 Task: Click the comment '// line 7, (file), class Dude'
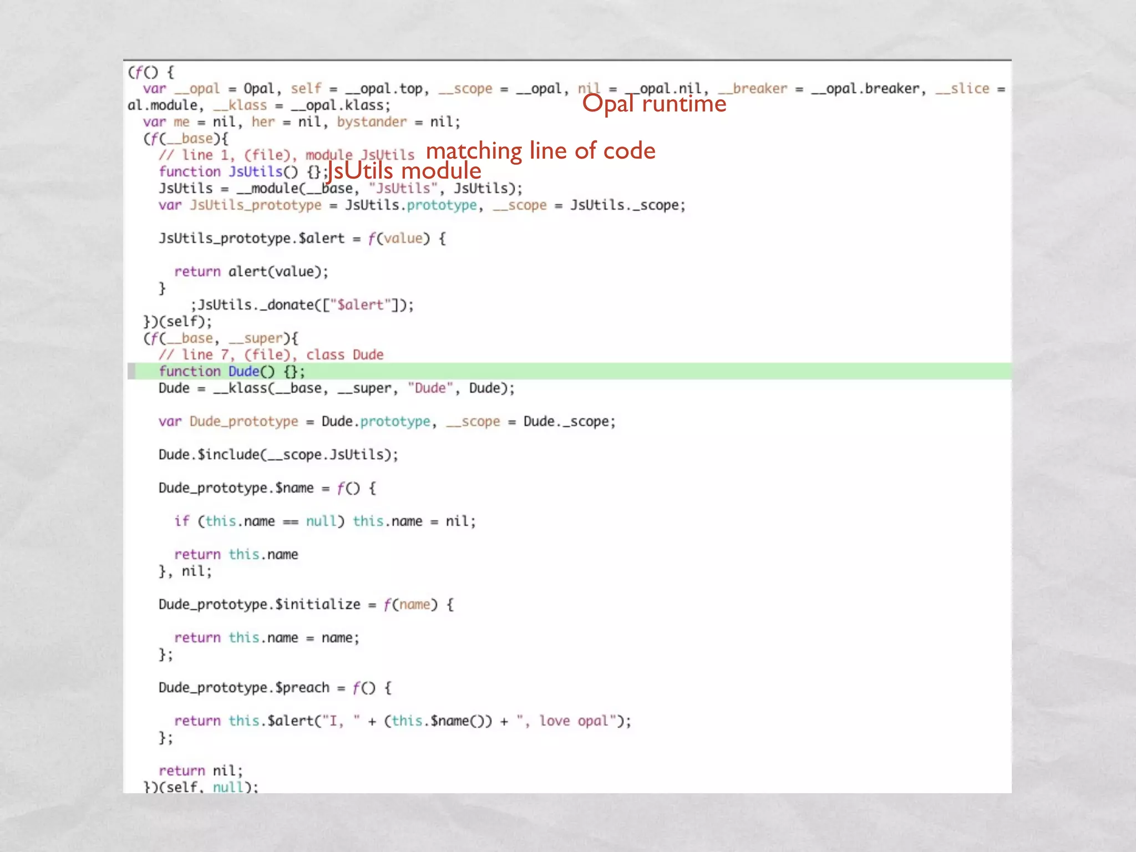pyautogui.click(x=271, y=354)
